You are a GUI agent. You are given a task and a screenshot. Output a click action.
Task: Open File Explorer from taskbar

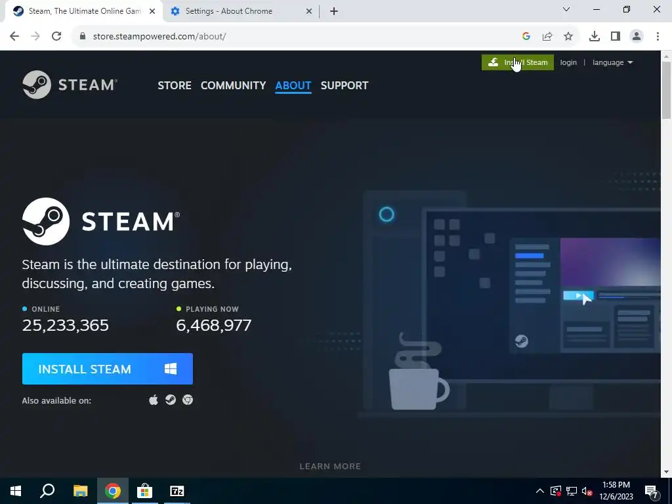(80, 491)
